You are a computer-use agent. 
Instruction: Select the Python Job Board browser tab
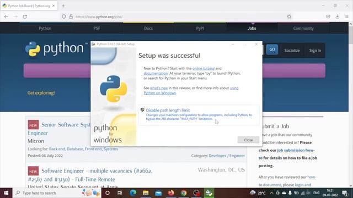(x=29, y=6)
